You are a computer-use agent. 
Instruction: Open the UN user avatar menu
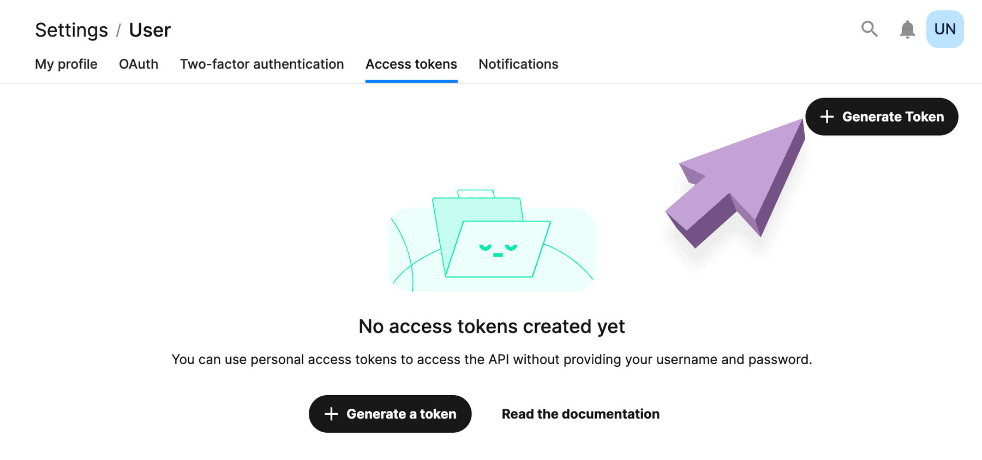point(945,29)
